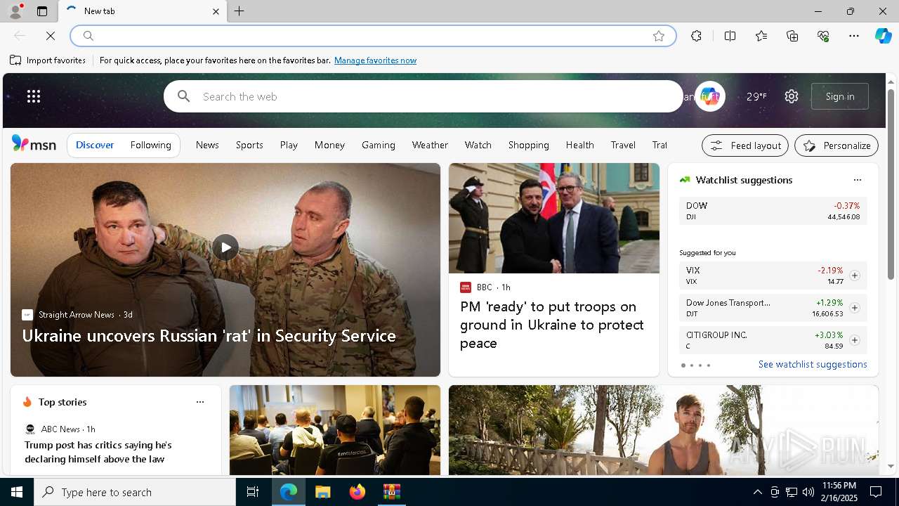Open PM 'ready' to put troops article
The width and height of the screenshot is (899, 506).
[552, 325]
